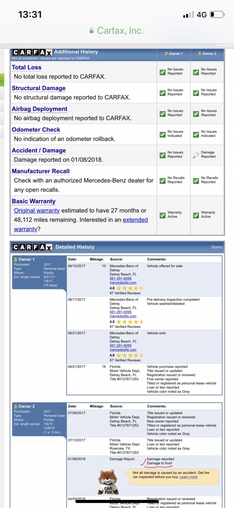This screenshot has width=234, height=508.
Task: Tap the green check for Airbag Deployment Owner 1
Action: point(162,113)
